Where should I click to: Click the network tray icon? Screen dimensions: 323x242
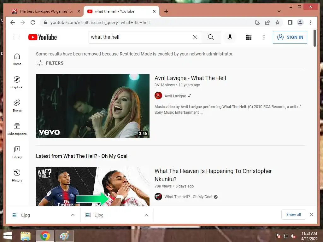286,236
